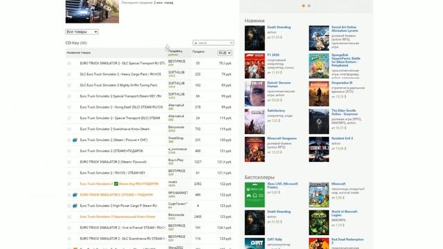Viewport: 443px width, 249px height.
Task: Click the Desperados III title link
Action: (342, 83)
